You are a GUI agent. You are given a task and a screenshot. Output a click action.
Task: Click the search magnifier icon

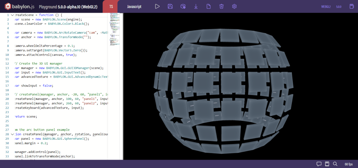click(x=335, y=164)
